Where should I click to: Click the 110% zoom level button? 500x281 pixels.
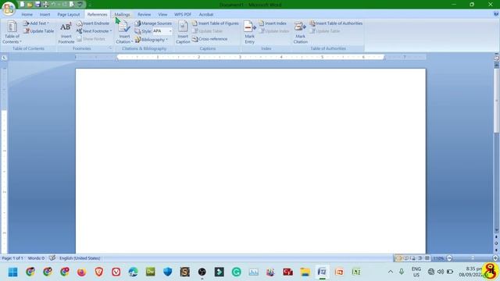439,258
